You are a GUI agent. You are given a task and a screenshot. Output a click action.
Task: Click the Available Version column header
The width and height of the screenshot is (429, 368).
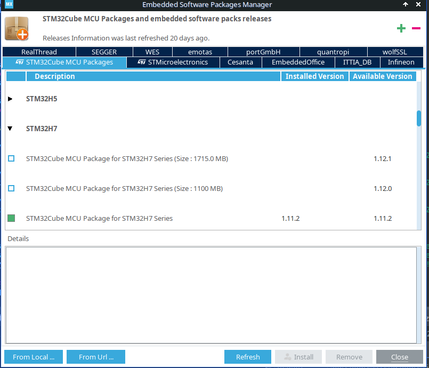[x=383, y=76]
